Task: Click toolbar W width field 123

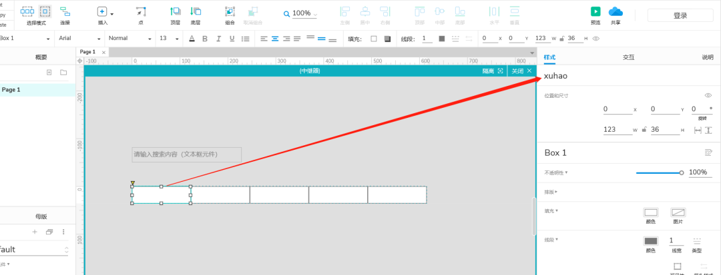Action: click(x=543, y=39)
